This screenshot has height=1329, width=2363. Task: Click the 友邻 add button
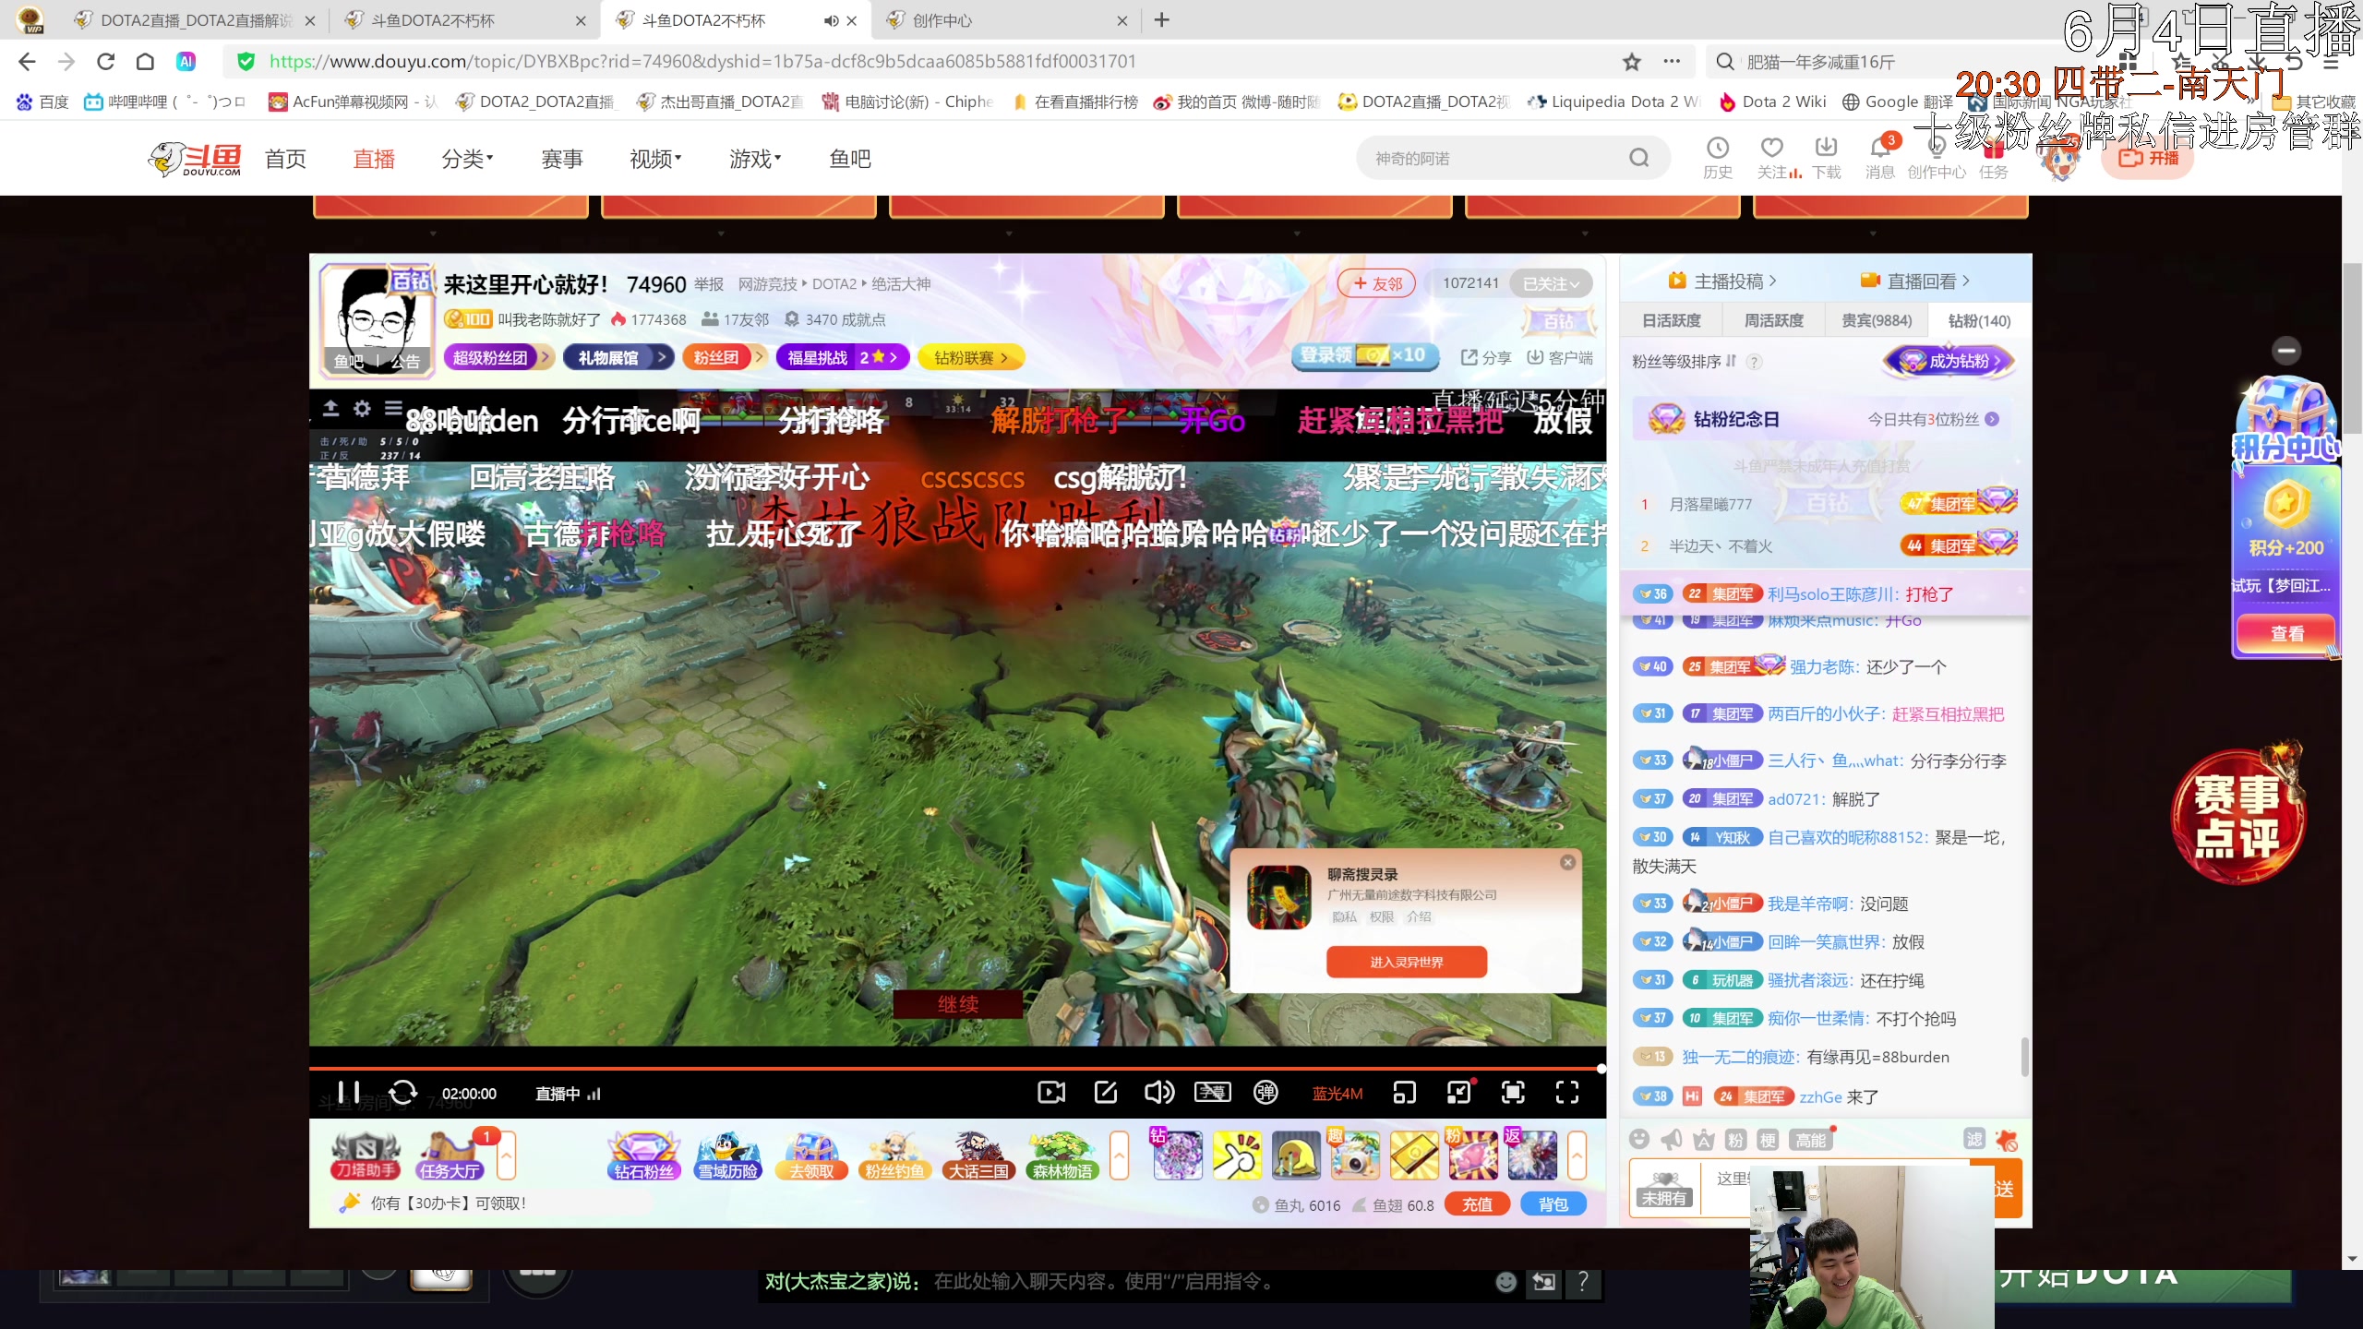click(1378, 283)
